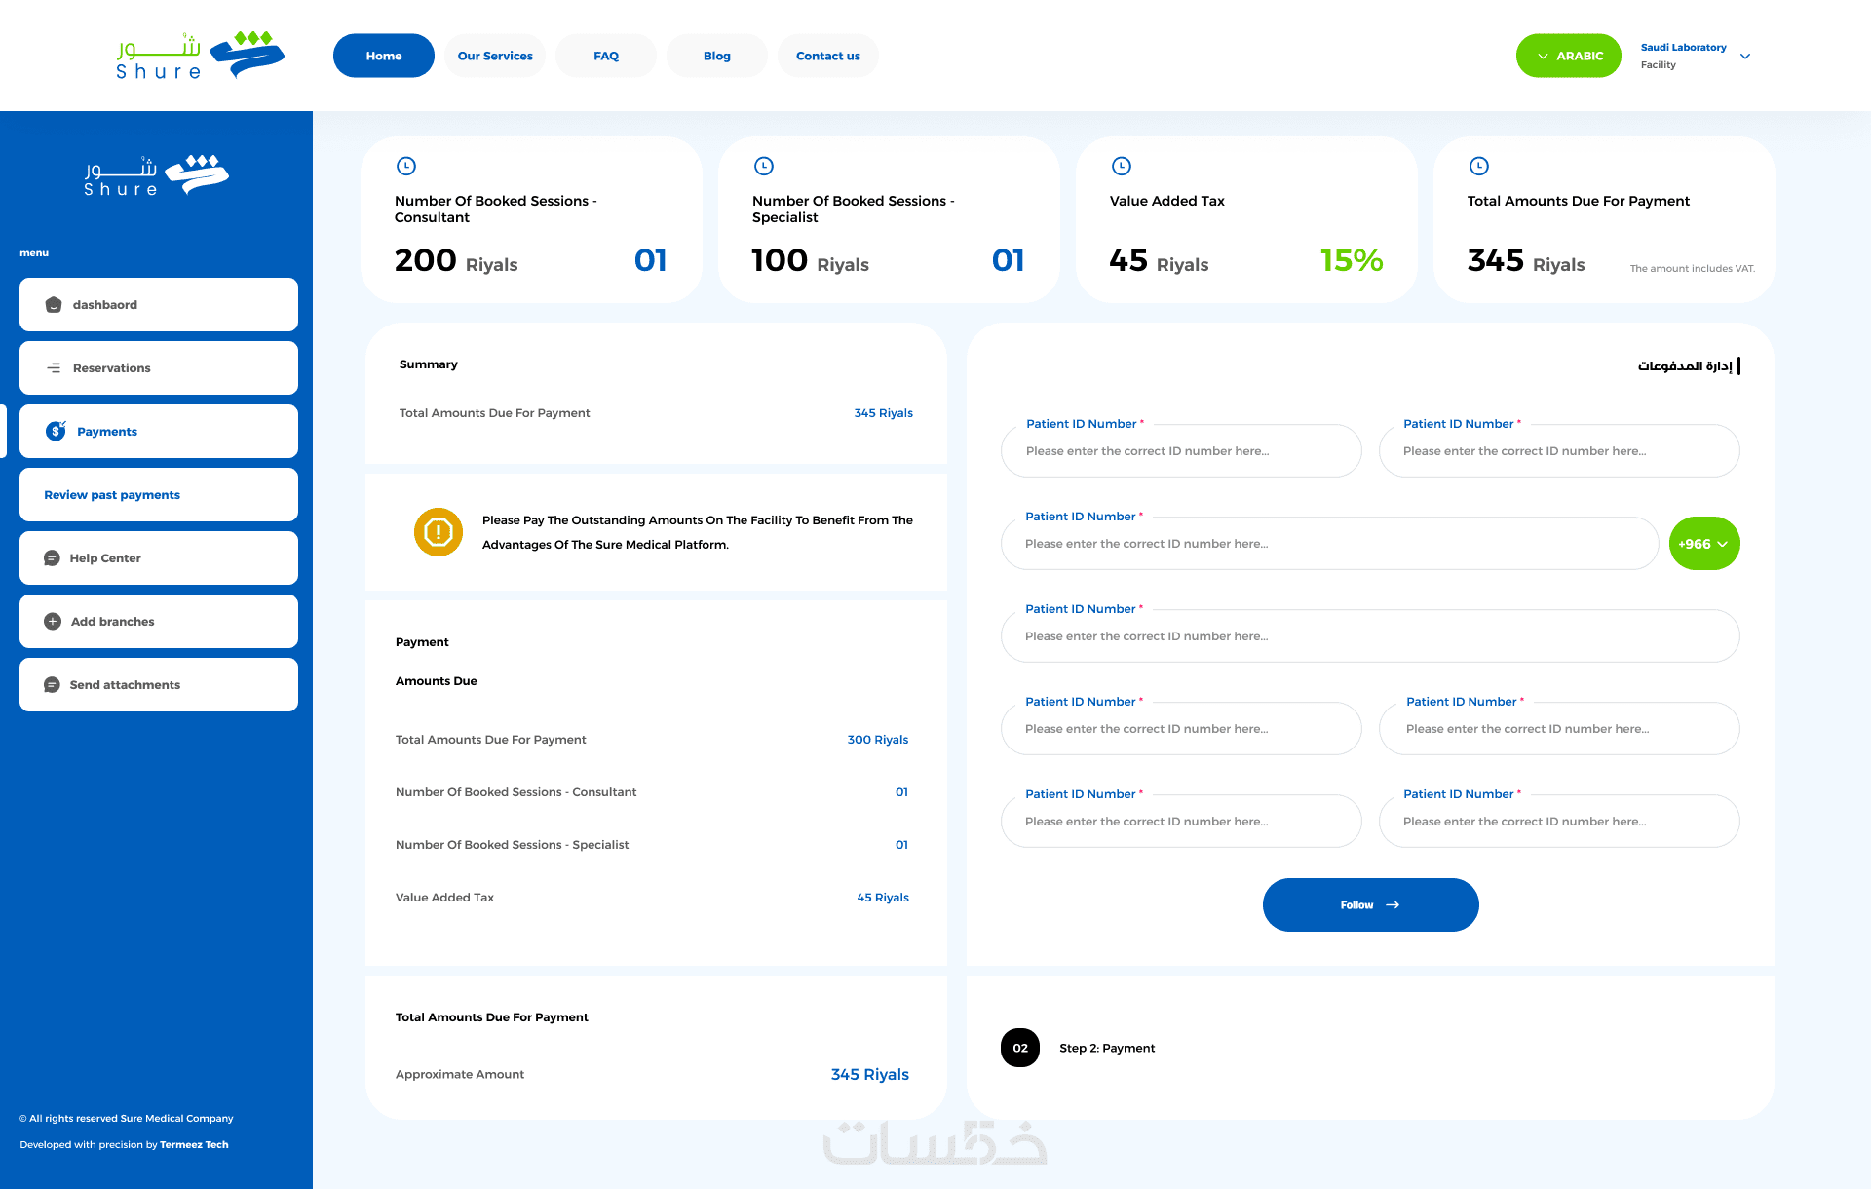This screenshot has width=1871, height=1189.
Task: Expand the Saudi Laboratory account chevron
Action: [1745, 56]
